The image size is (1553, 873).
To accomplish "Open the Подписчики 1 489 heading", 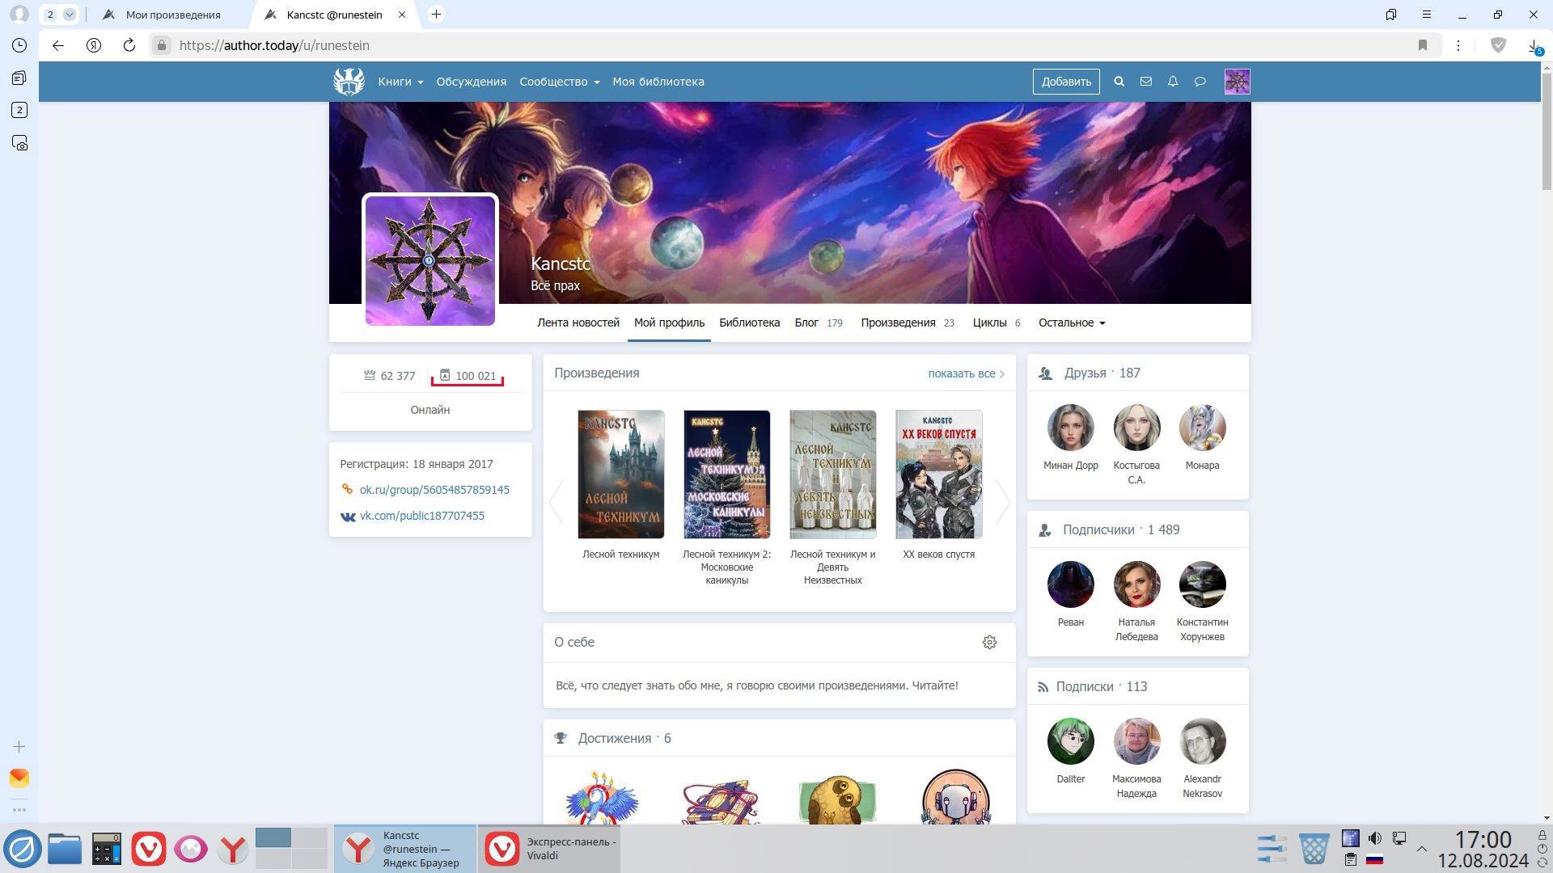I will pos(1121,529).
